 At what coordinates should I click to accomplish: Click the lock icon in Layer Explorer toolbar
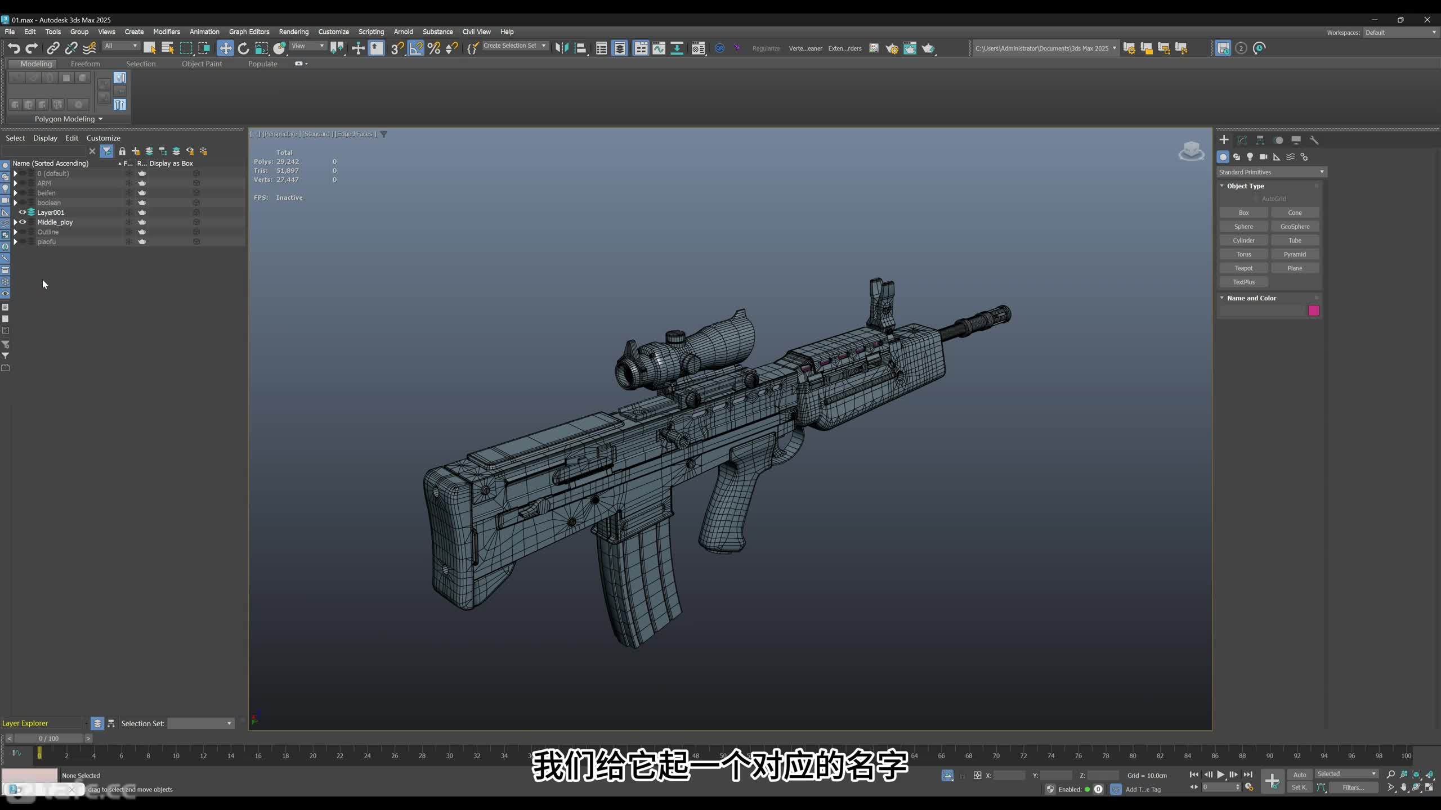[x=122, y=151]
